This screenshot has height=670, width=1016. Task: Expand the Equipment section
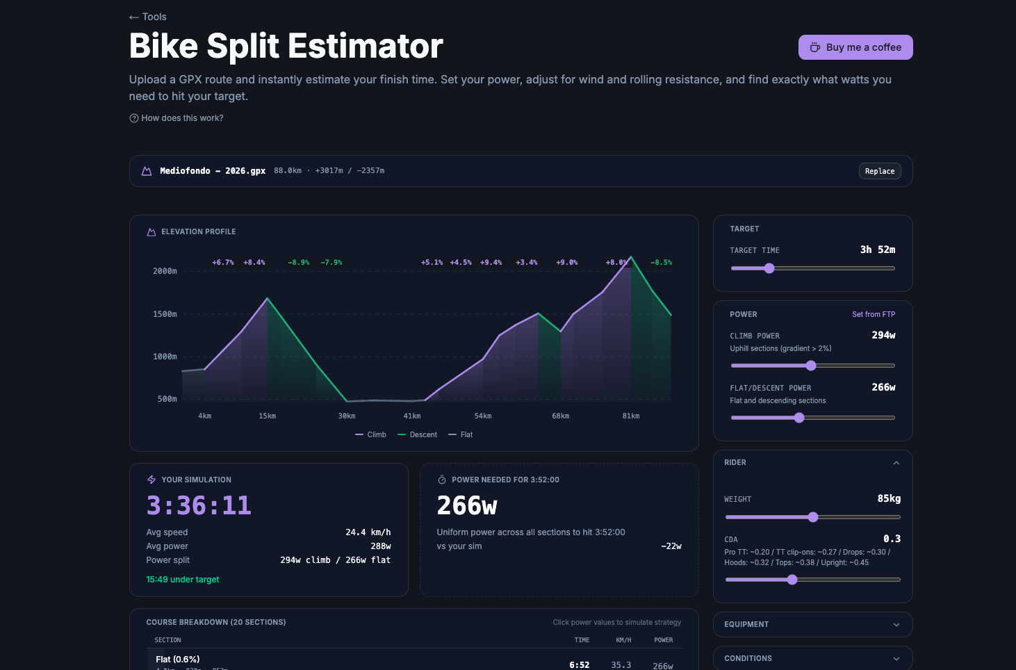point(896,625)
